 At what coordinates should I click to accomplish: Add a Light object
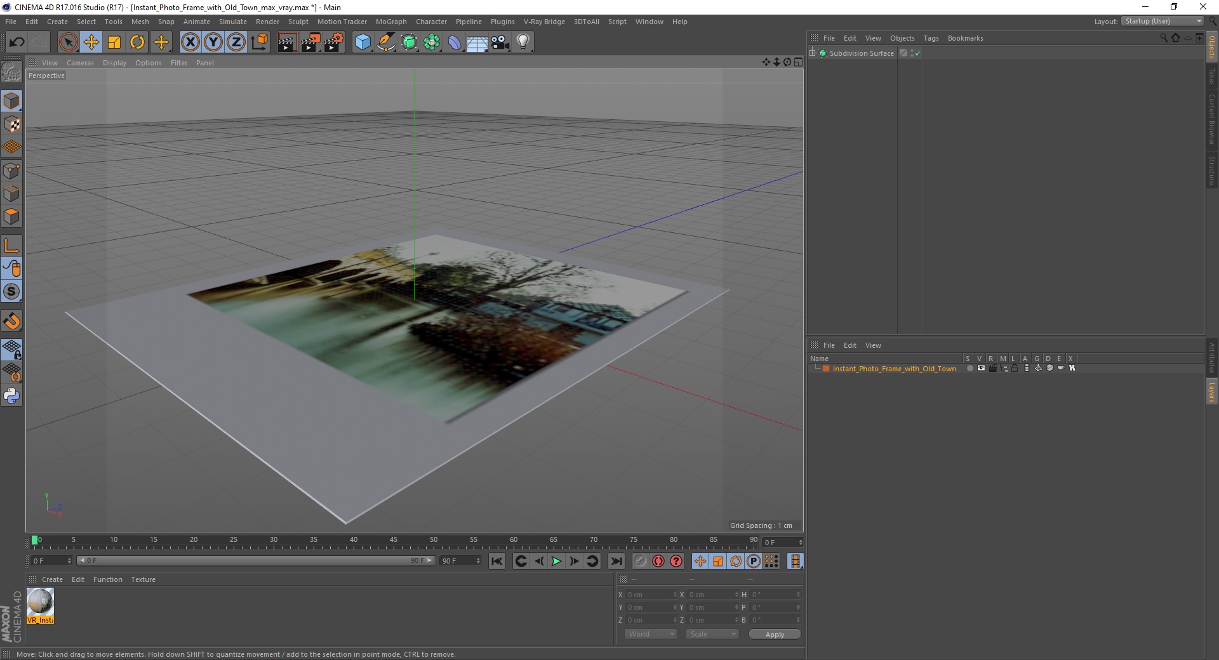click(x=523, y=43)
